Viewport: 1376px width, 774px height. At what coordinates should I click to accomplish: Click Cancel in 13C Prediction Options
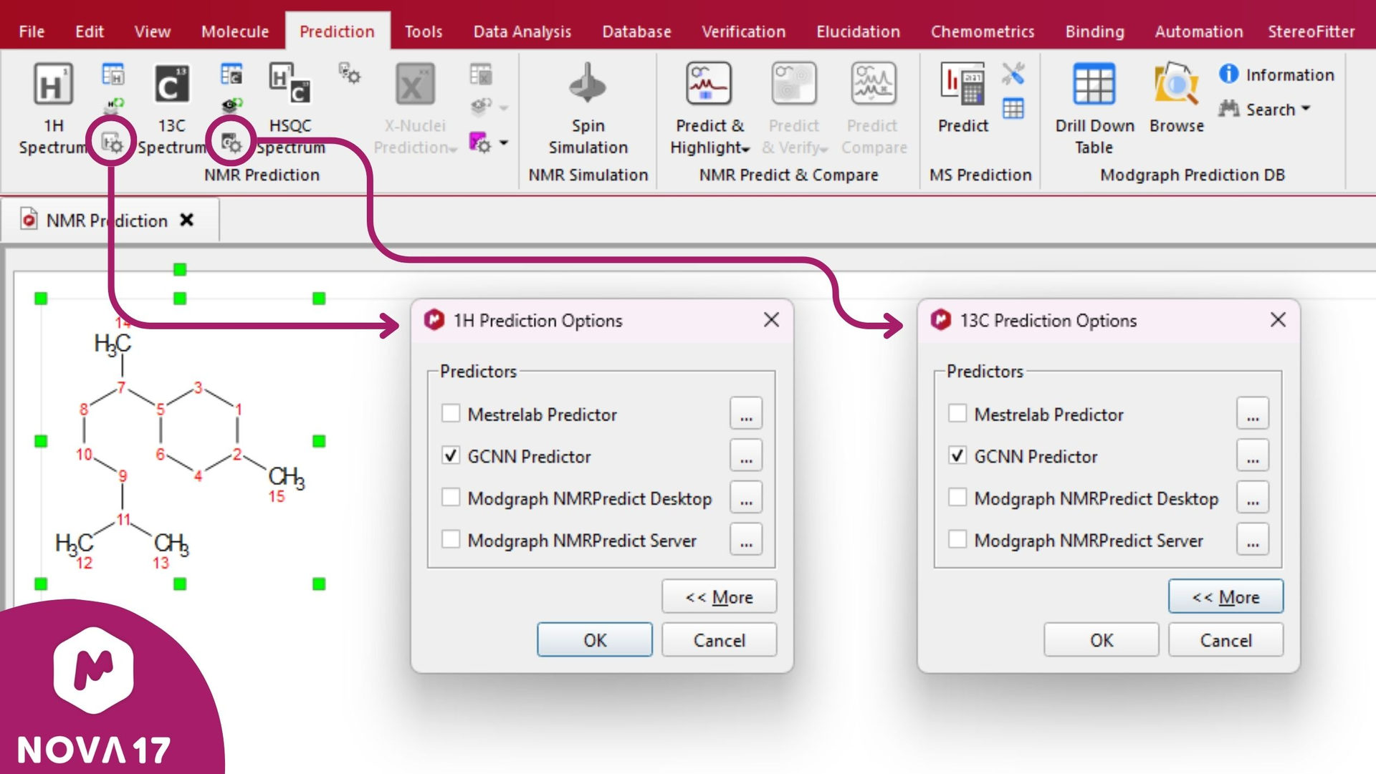pos(1225,640)
